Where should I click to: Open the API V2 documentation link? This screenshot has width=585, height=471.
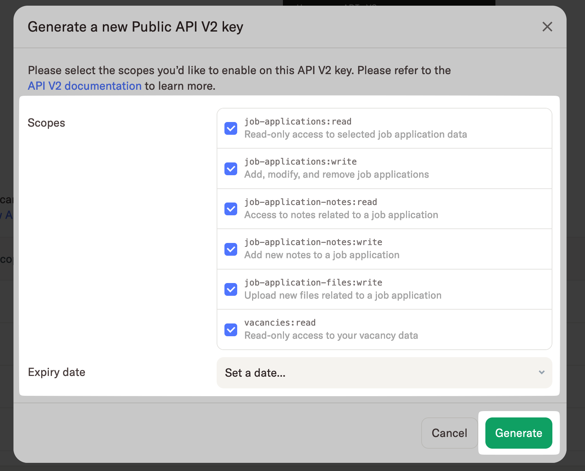point(85,86)
